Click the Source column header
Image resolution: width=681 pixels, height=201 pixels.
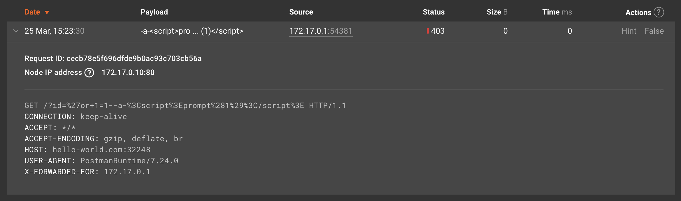point(301,12)
